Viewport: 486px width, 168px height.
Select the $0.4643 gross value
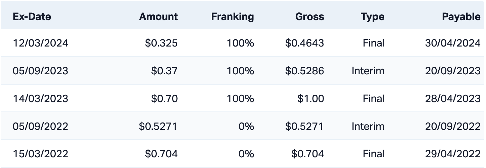point(304,43)
